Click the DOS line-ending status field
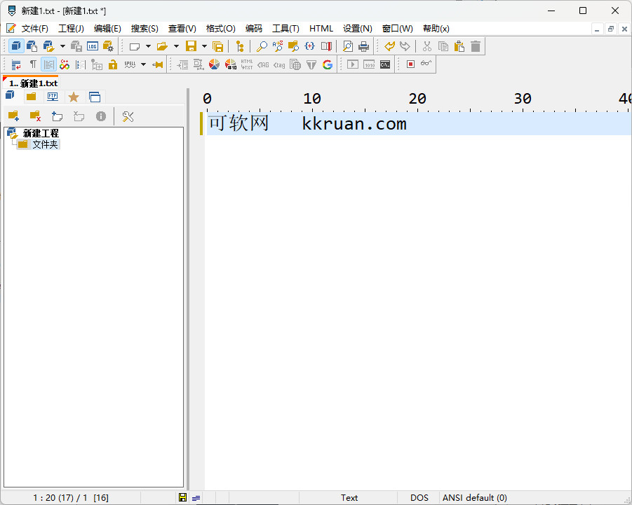Image resolution: width=632 pixels, height=505 pixels. coord(419,498)
